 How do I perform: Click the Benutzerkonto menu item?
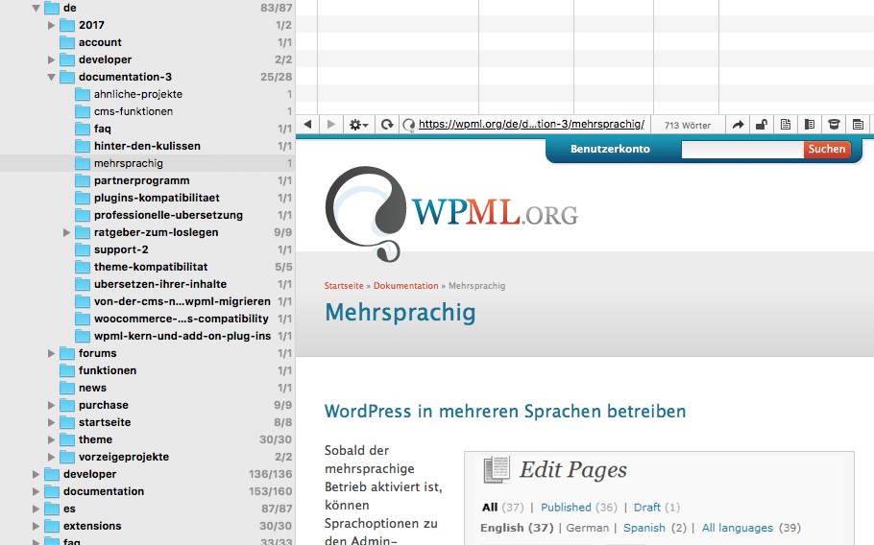(610, 150)
